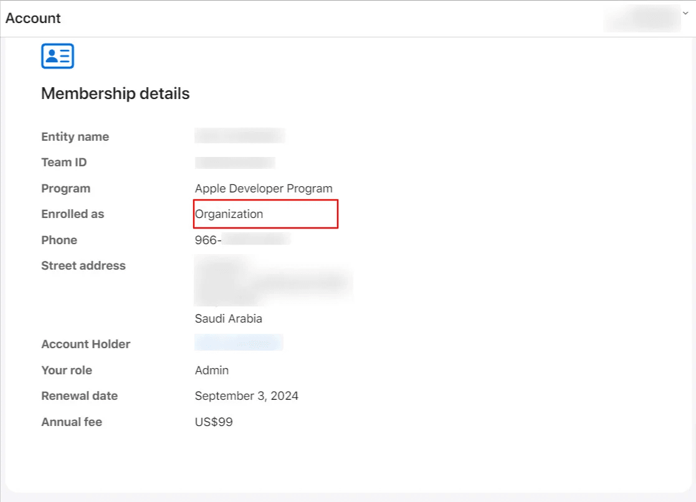Click the blurred Entity name value

coord(240,136)
